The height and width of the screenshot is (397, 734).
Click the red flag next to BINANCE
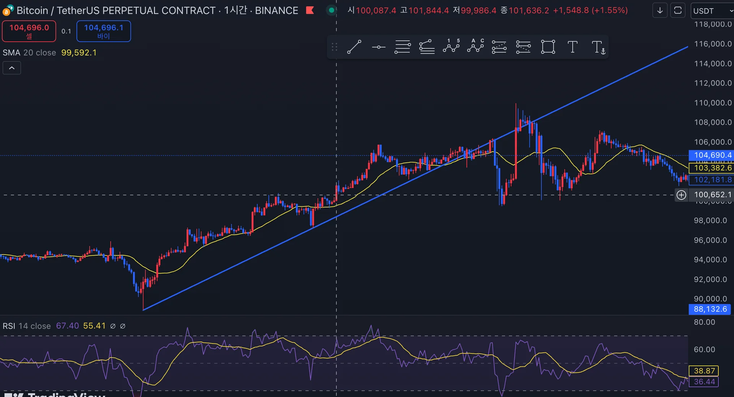click(x=310, y=10)
